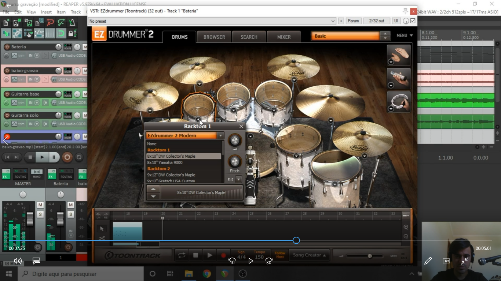Open the Insert menu in REAPER
Viewport: 501px width, 281px height.
[x=46, y=12]
